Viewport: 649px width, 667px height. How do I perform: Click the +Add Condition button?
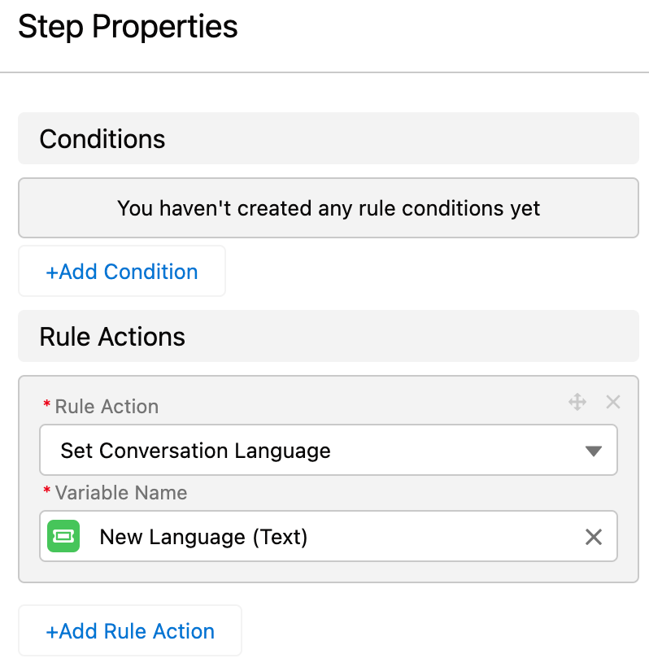click(x=122, y=272)
